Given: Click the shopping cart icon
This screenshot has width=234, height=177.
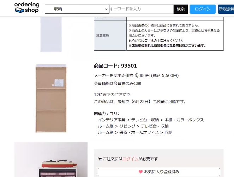Looking at the screenshot, I should coord(100,159).
